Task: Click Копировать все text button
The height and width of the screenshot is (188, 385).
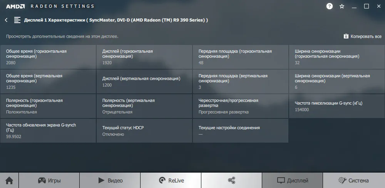Action: pos(366,36)
